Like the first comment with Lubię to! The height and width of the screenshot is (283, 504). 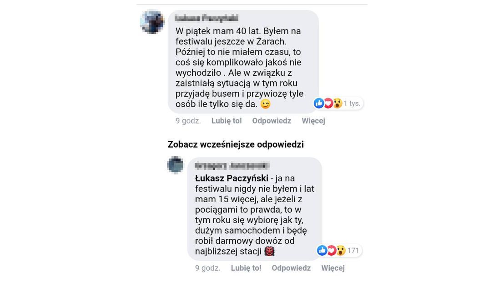226,120
